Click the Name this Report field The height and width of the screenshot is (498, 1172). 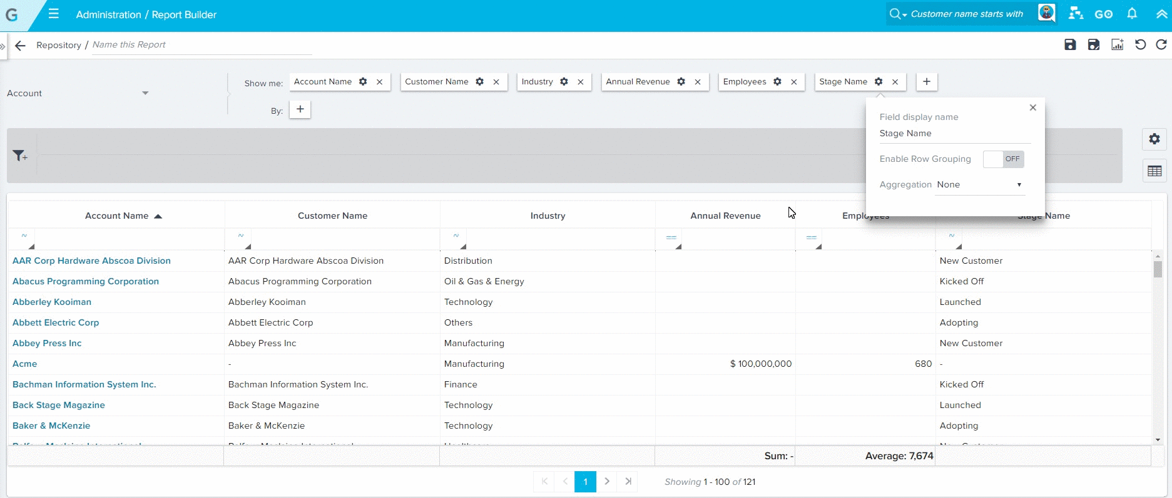[x=202, y=45]
